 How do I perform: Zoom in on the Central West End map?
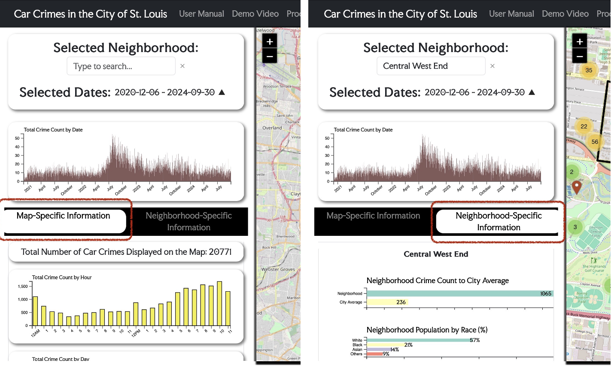click(580, 42)
